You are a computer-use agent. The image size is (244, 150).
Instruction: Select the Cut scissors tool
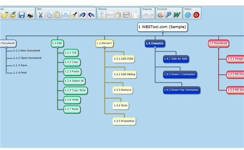[x=41, y=15]
